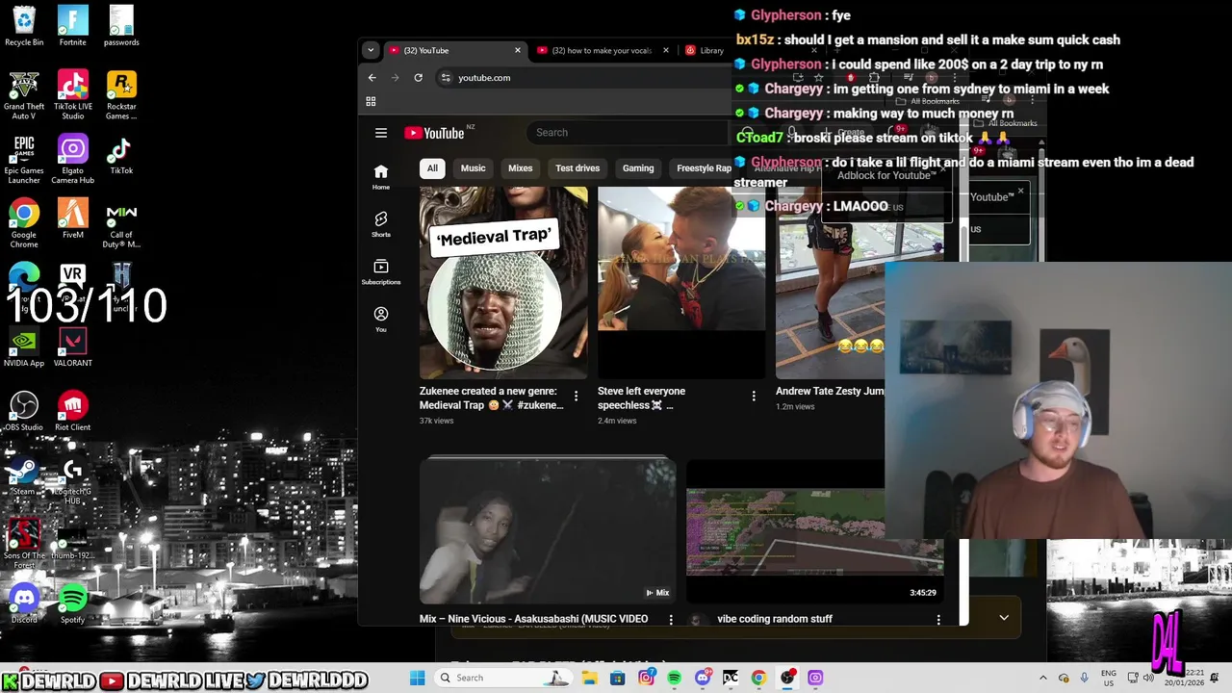
Task: Open Instagram from the taskbar
Action: 646,678
